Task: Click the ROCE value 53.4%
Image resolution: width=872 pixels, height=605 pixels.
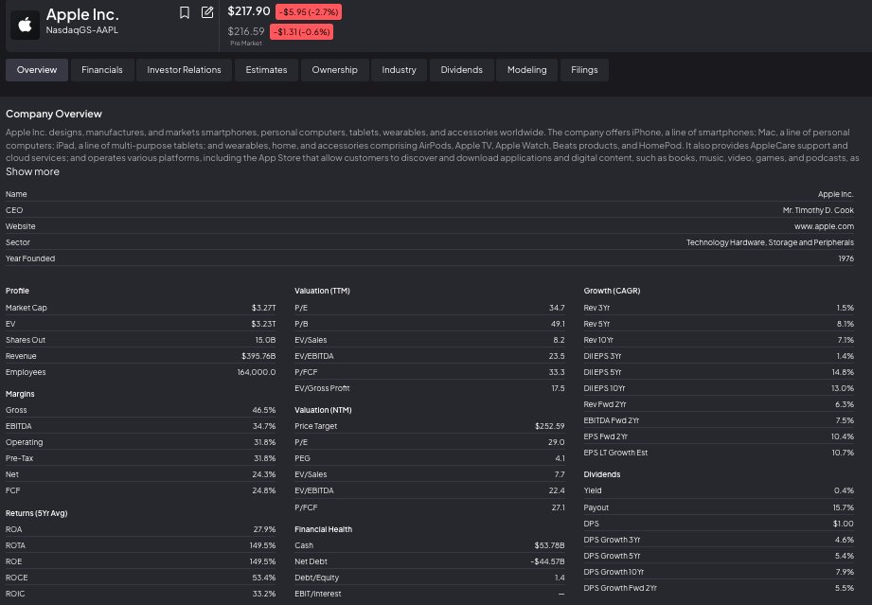Action: click(x=263, y=578)
